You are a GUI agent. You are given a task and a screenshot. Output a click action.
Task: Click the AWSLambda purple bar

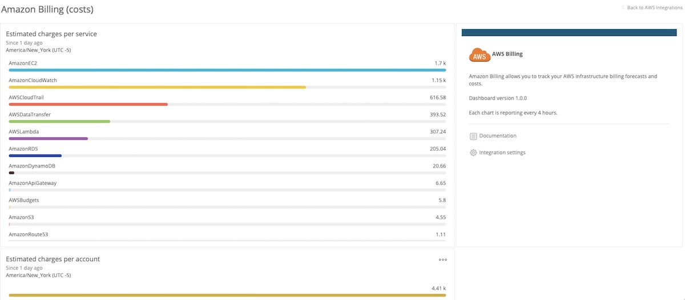(x=48, y=139)
